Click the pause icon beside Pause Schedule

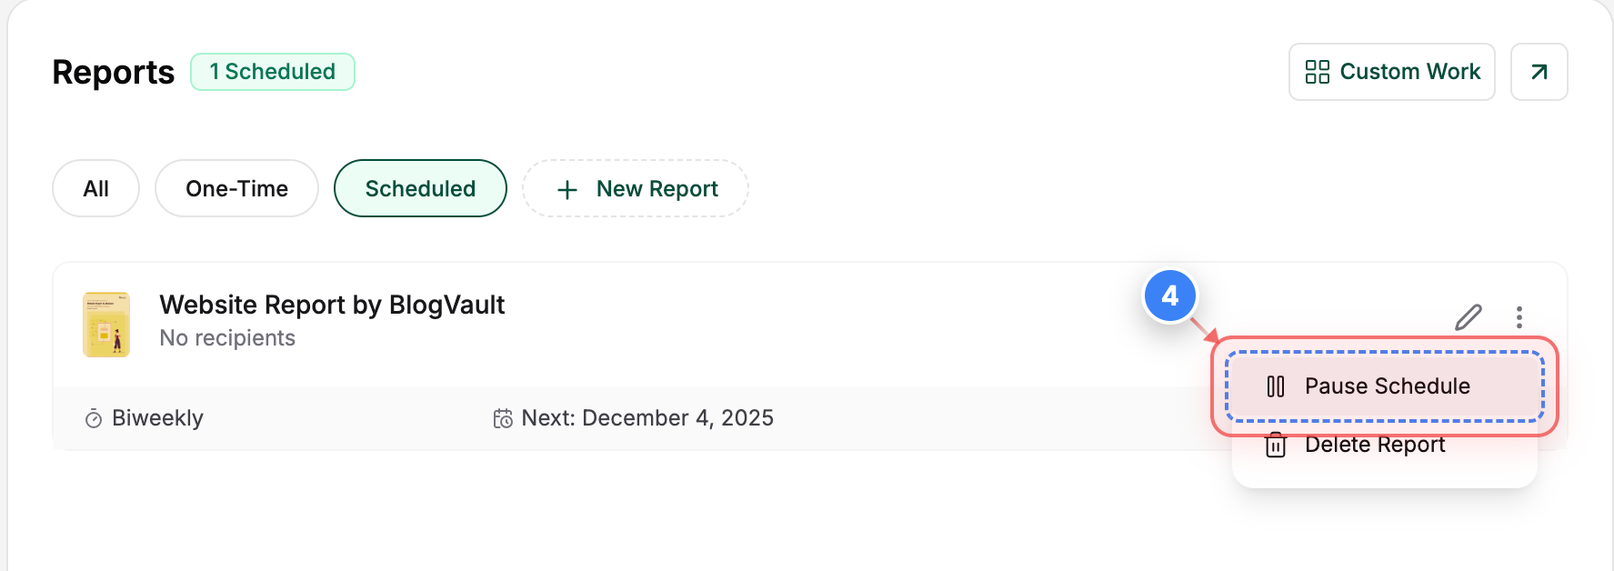coord(1275,386)
